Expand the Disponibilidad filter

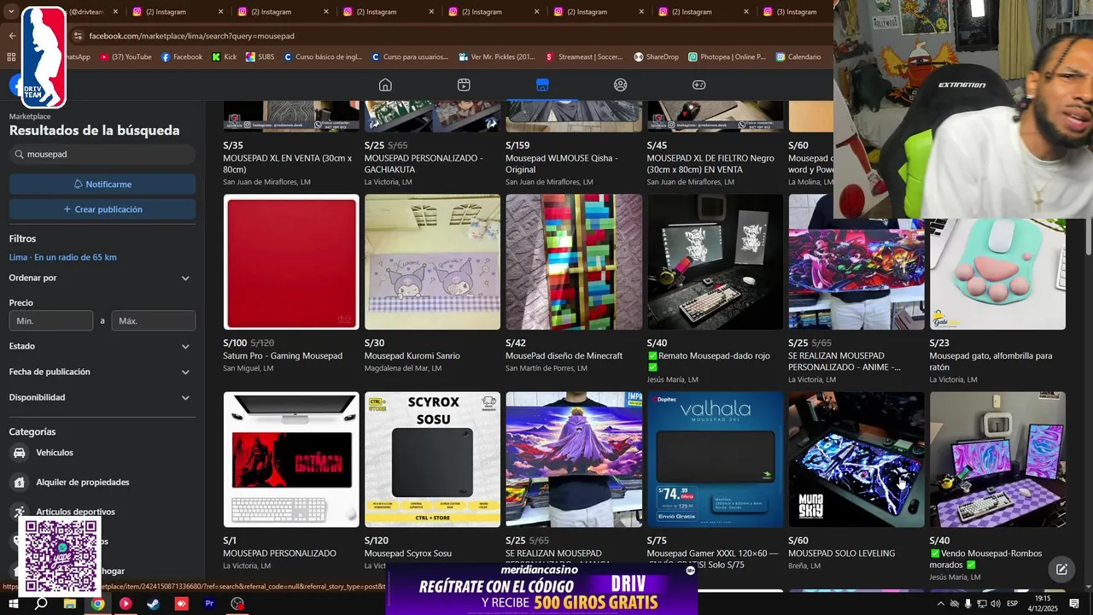(x=102, y=397)
